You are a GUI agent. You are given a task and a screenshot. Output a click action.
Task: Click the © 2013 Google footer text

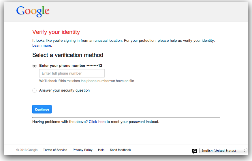[27, 150]
